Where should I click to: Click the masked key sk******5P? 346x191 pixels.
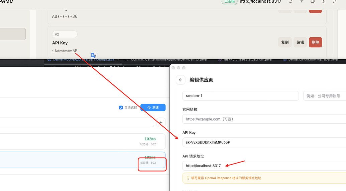(65, 51)
